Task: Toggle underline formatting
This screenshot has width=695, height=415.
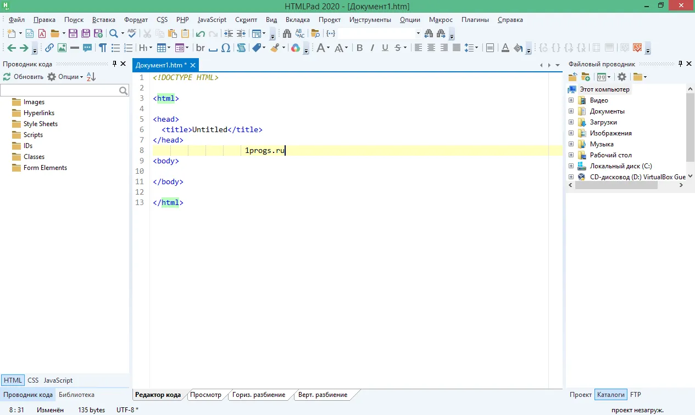Action: (x=385, y=48)
